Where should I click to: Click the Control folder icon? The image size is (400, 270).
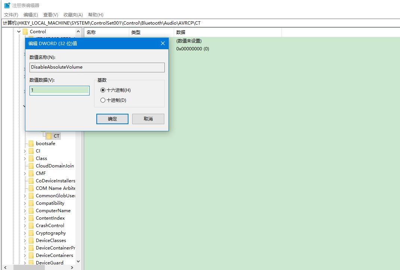point(25,32)
